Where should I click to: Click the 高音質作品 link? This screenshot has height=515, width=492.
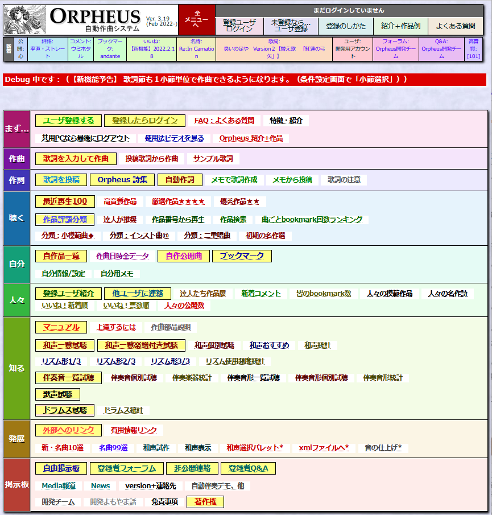(120, 201)
